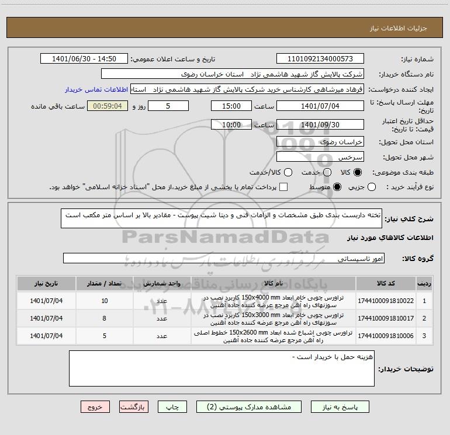Click the 150x4000 mm traverse item name
450x435 pixels.
(274, 301)
